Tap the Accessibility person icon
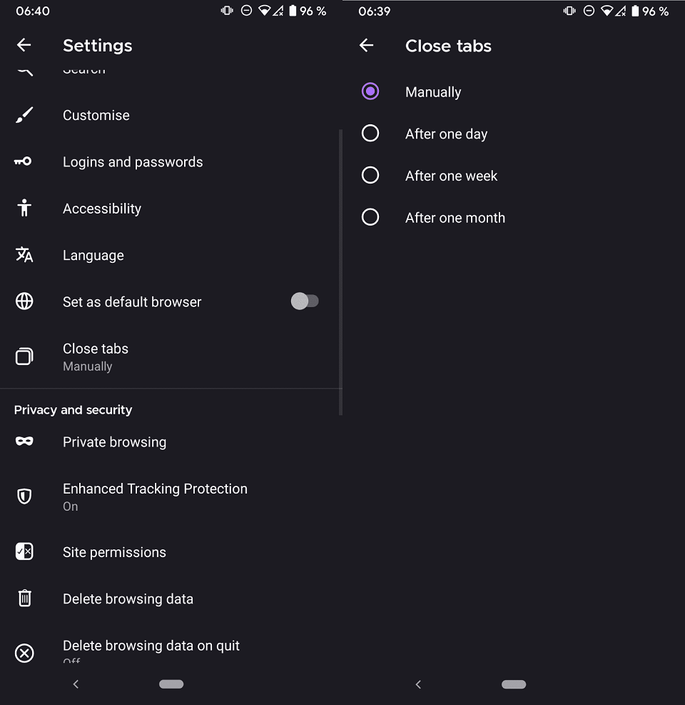Screen dimensions: 685x705 point(24,209)
